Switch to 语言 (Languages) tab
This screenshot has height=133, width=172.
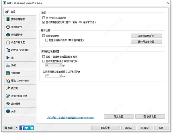tap(20, 81)
